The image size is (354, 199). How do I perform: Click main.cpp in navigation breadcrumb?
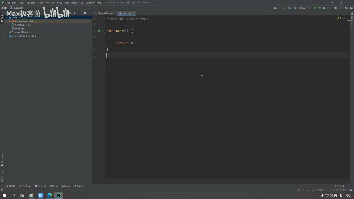[x=17, y=8]
